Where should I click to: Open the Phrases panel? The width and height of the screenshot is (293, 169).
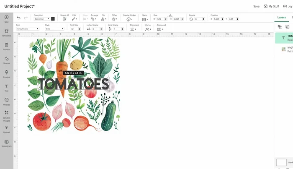tap(7, 101)
